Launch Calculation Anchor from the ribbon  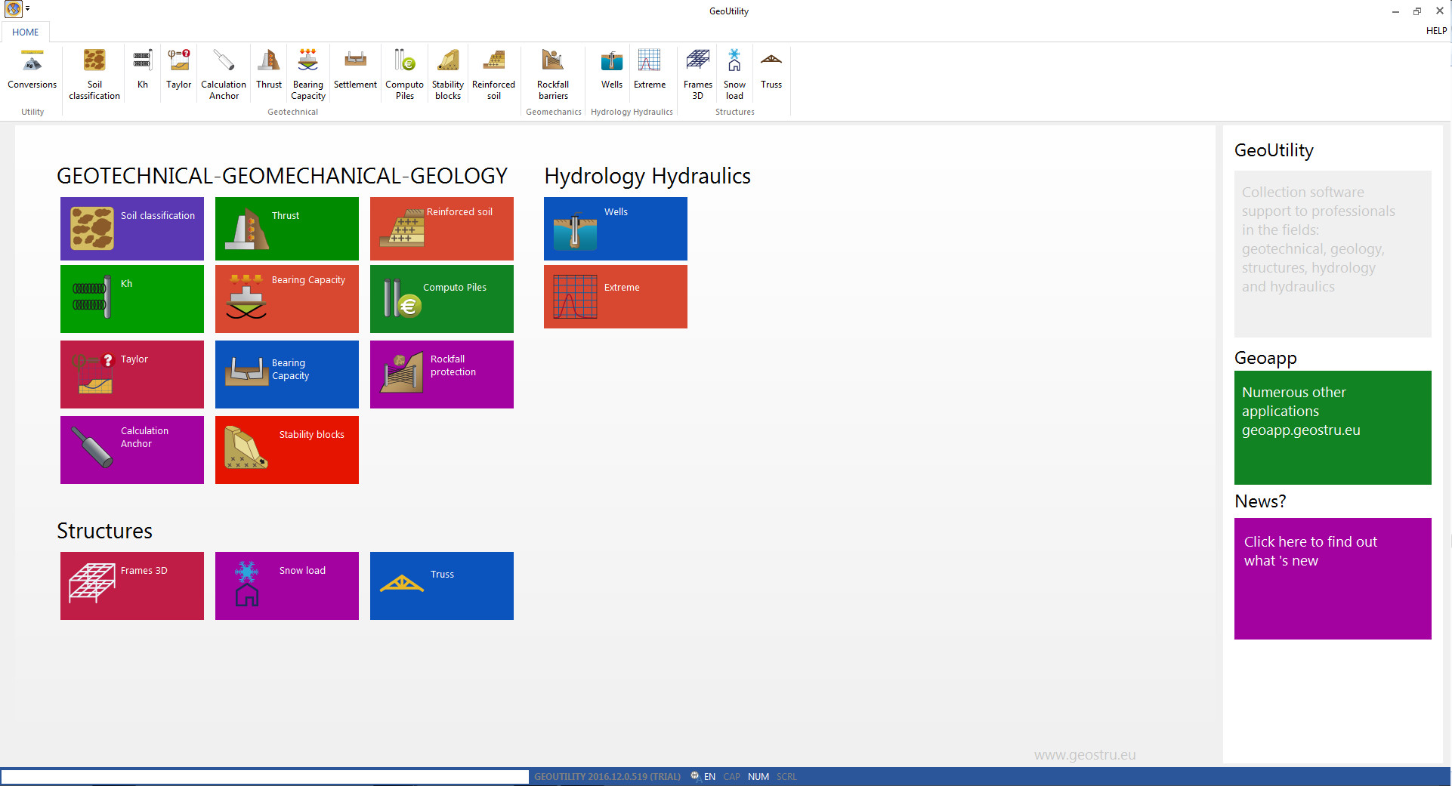tap(224, 73)
